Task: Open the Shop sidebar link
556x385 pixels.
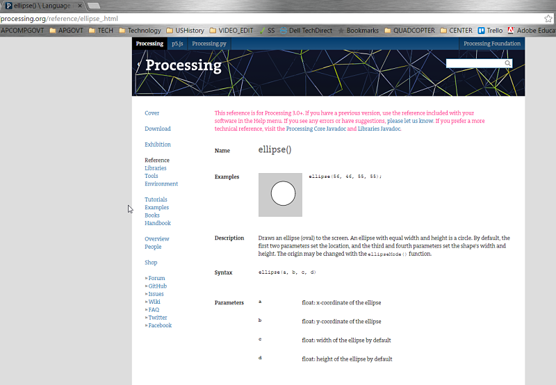Action: (x=151, y=262)
